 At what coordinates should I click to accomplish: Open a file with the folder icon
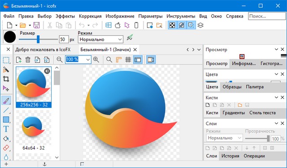point(23,25)
